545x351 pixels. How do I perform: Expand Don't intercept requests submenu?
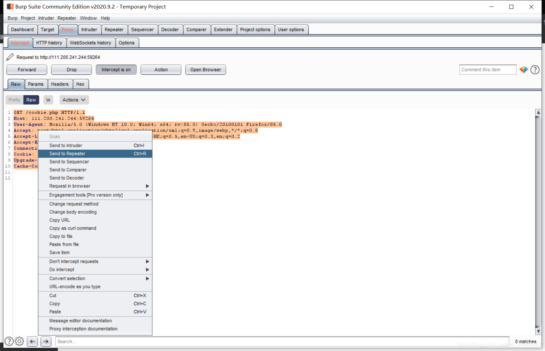[x=95, y=261]
